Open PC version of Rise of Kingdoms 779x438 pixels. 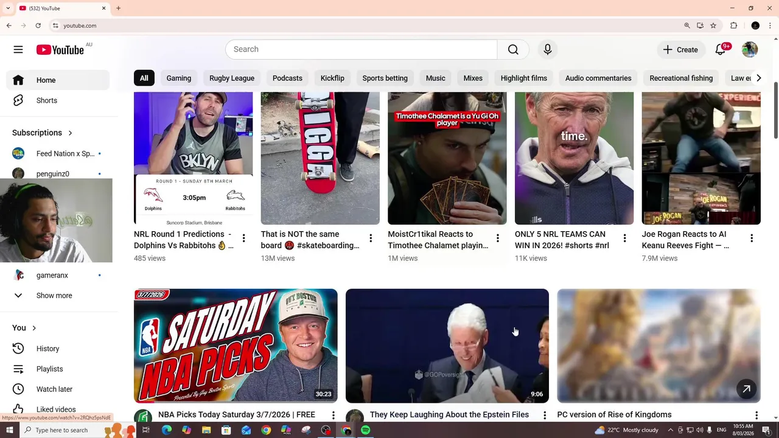[614, 415]
